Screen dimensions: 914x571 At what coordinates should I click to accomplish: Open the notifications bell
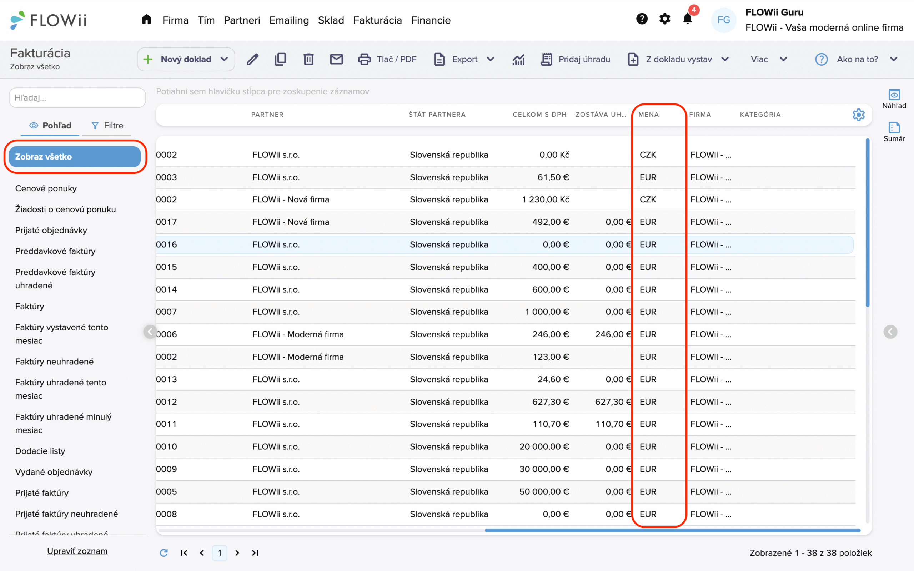(688, 19)
